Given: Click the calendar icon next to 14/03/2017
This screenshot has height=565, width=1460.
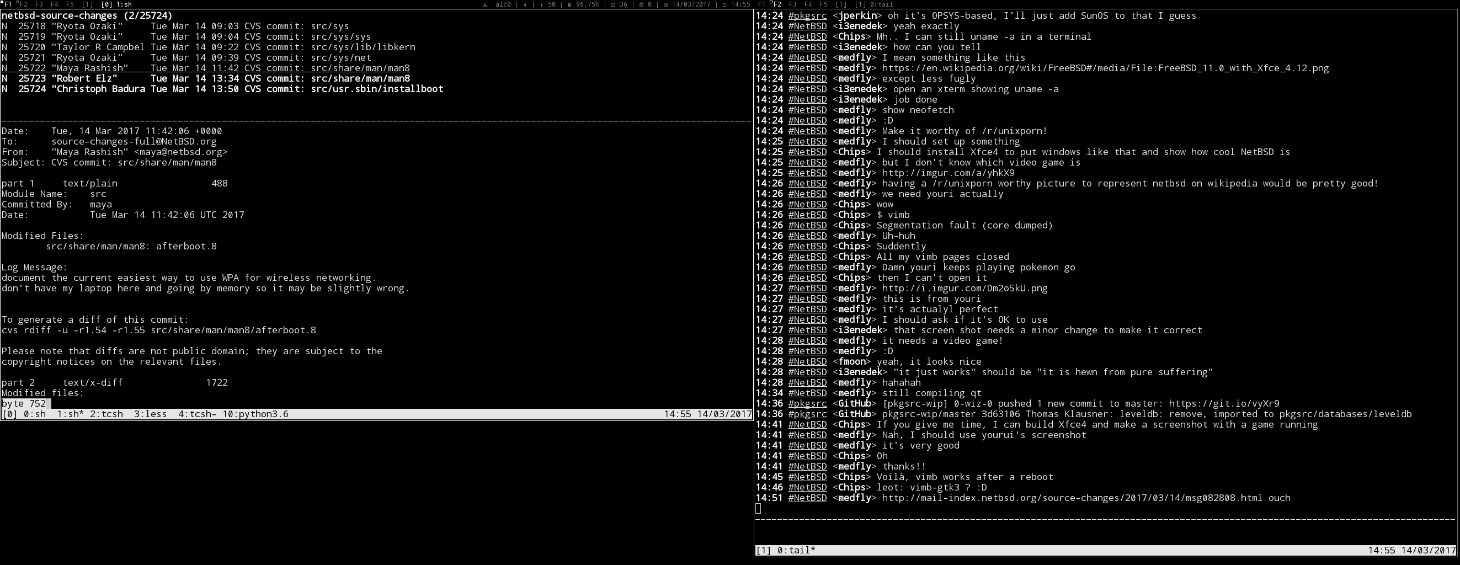Looking at the screenshot, I should [665, 4].
